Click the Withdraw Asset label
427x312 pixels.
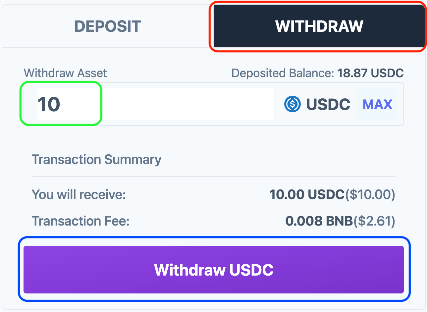coord(65,73)
